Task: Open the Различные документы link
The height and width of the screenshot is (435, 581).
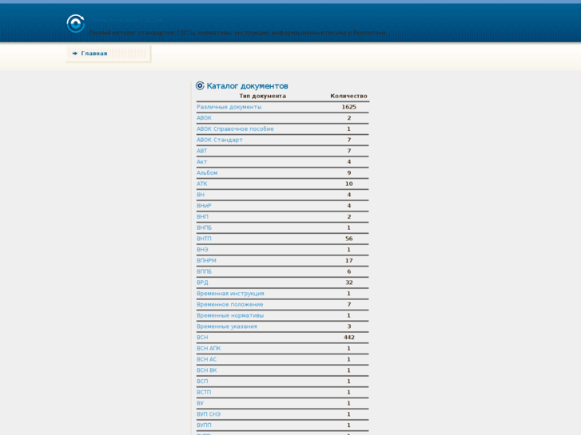Action: 229,107
